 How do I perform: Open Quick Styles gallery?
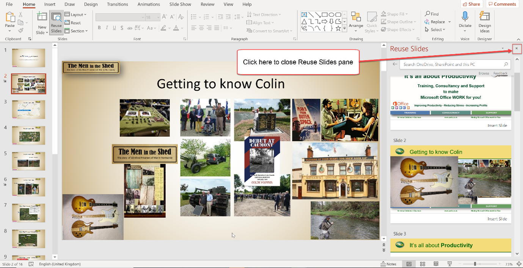pyautogui.click(x=372, y=22)
